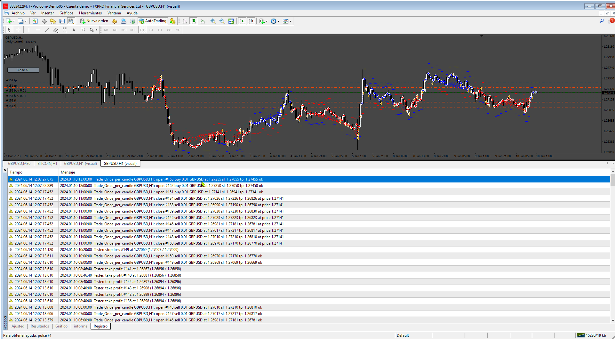Click the Zoom In magnifier icon
Image resolution: width=615 pixels, height=339 pixels.
coord(213,21)
